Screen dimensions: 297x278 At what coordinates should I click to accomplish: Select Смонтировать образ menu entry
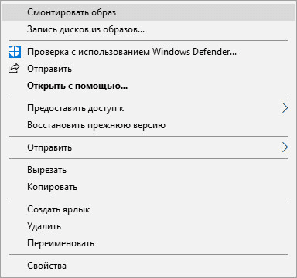pos(148,12)
